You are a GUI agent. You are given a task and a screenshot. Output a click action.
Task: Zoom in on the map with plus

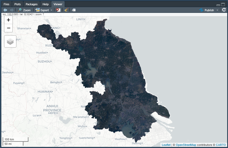[x=8, y=20]
